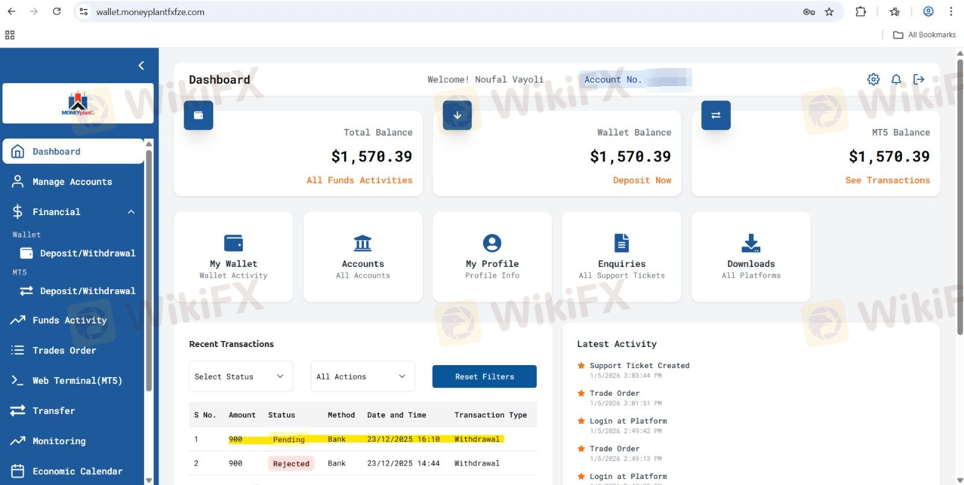
Task: Open My Profile card icon
Action: coord(492,243)
